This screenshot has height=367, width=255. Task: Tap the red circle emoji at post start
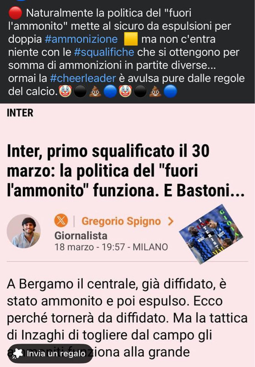15,13
